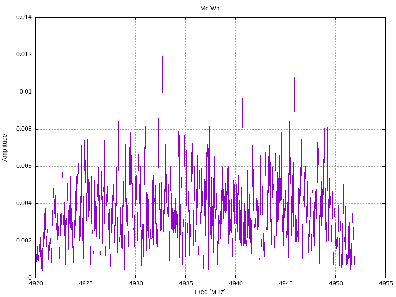Click the 4950 x-axis tick label
Screen dimensions: 396x297
(336, 283)
